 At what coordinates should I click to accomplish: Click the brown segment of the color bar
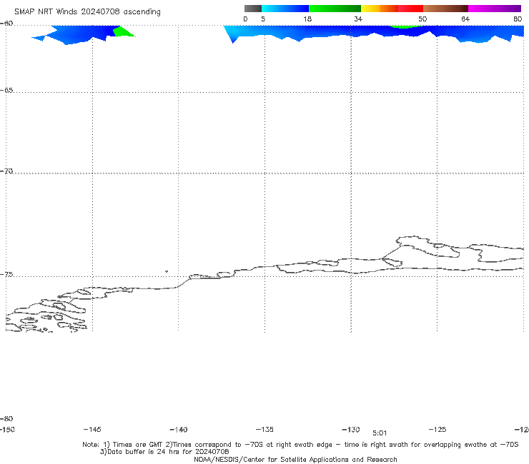coord(445,9)
